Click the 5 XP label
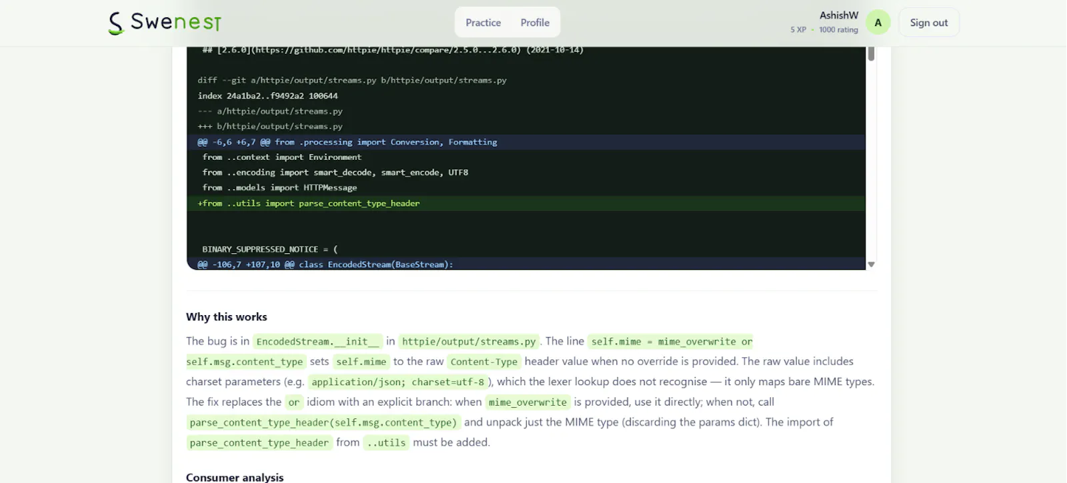Screen dimensions: 1067x483 [798, 30]
